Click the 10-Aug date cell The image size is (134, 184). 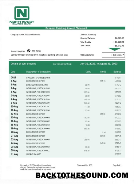click(14, 106)
